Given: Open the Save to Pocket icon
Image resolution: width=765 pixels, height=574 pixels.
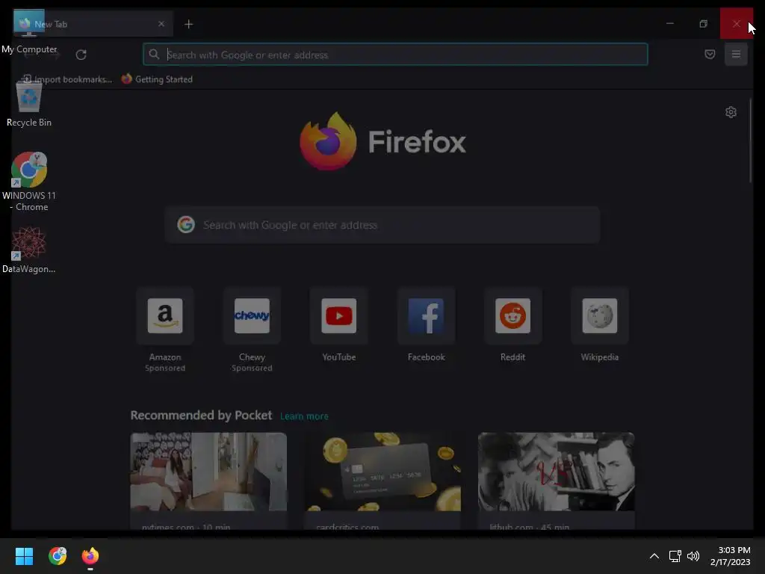Looking at the screenshot, I should pyautogui.click(x=710, y=54).
